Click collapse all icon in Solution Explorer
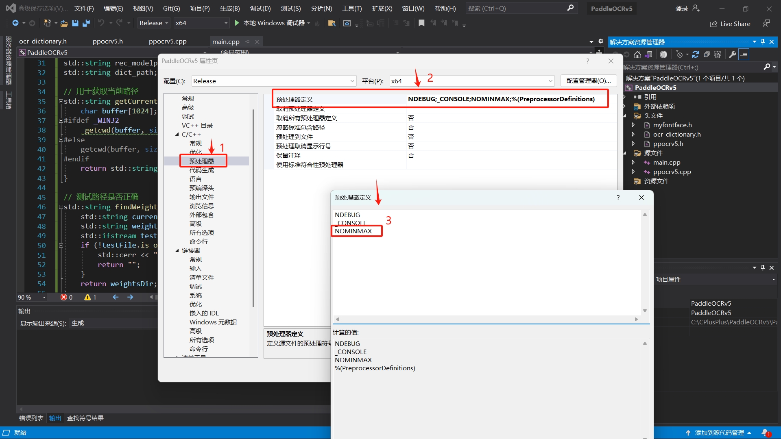This screenshot has height=439, width=781. point(707,54)
